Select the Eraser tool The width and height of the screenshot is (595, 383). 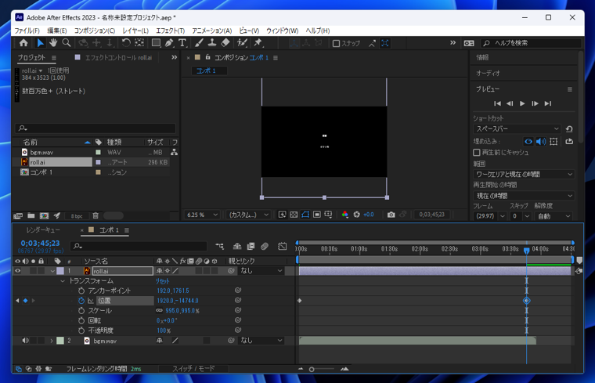pos(225,43)
